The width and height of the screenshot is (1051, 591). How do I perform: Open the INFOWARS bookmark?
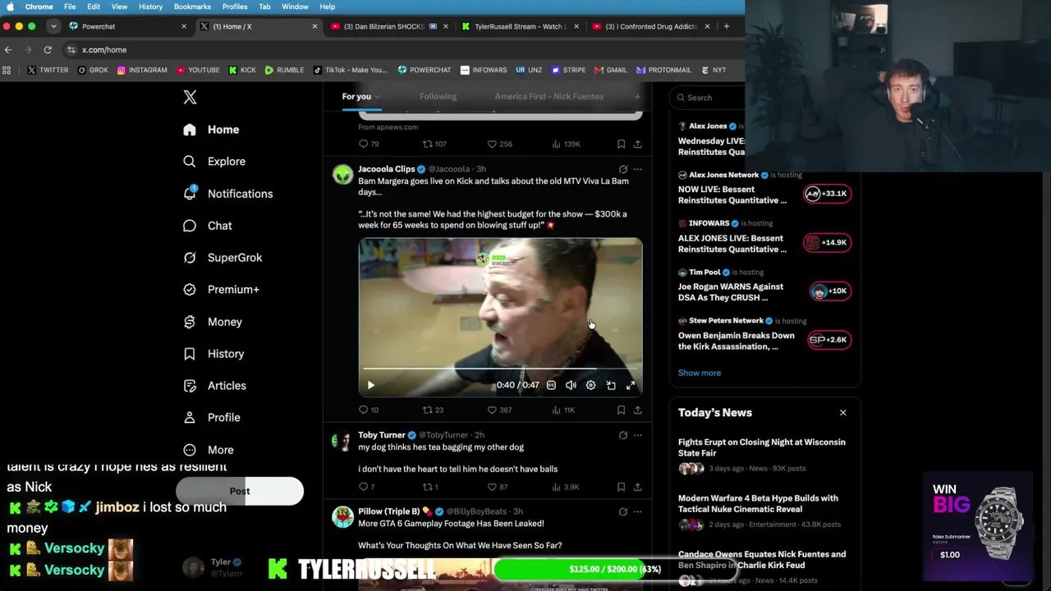coord(484,70)
